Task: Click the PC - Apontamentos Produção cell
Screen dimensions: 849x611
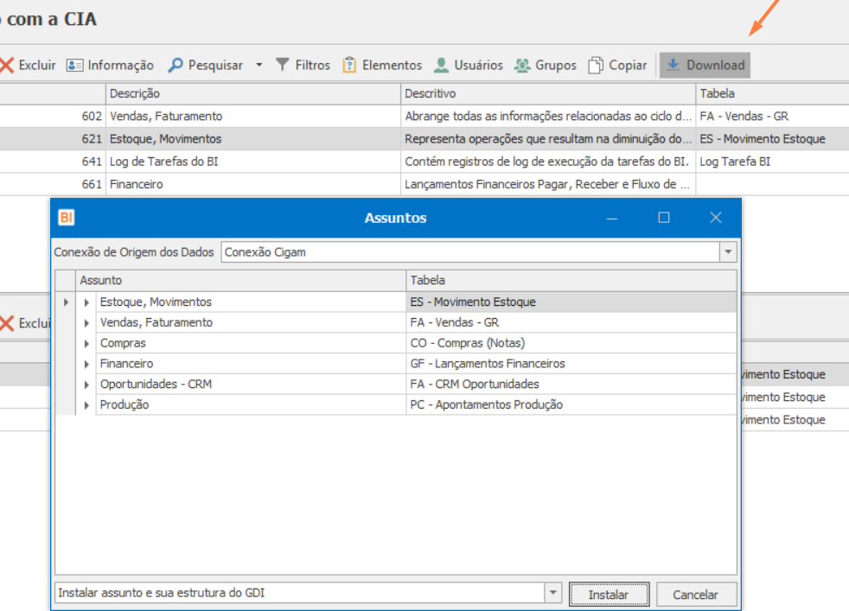Action: (571, 404)
